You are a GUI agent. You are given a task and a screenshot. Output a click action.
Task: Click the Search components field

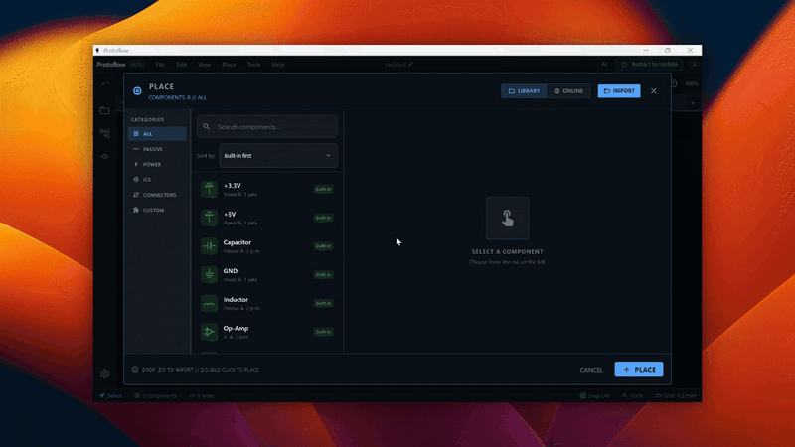(x=267, y=127)
